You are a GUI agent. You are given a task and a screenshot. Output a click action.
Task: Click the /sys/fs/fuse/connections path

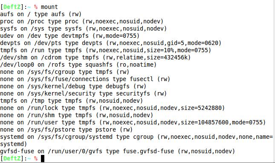68,79
